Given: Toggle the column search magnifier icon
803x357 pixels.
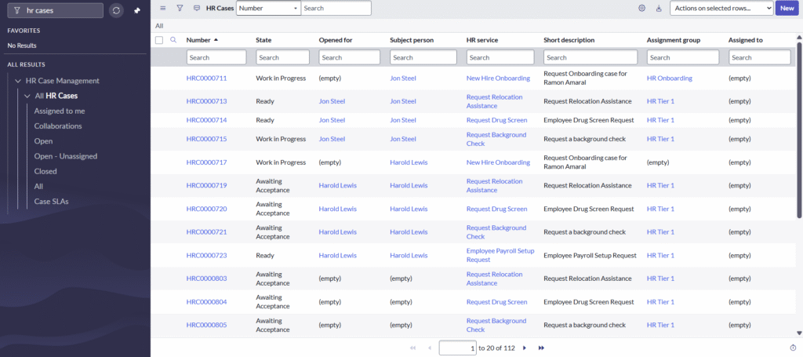Looking at the screenshot, I should click(x=173, y=40).
